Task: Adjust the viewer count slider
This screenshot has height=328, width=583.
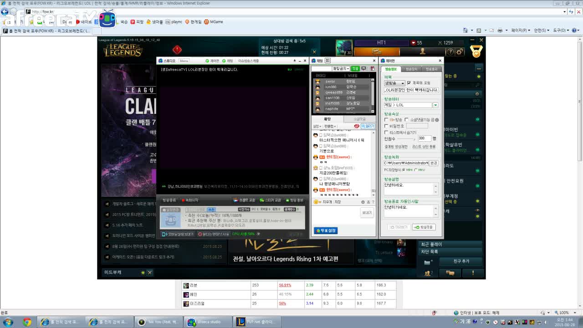Action: click(x=406, y=138)
